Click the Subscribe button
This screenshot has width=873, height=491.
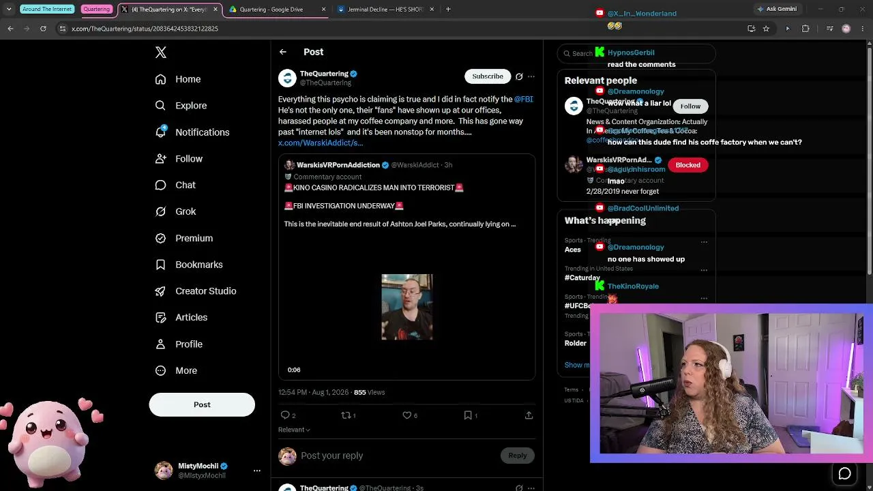coord(488,76)
